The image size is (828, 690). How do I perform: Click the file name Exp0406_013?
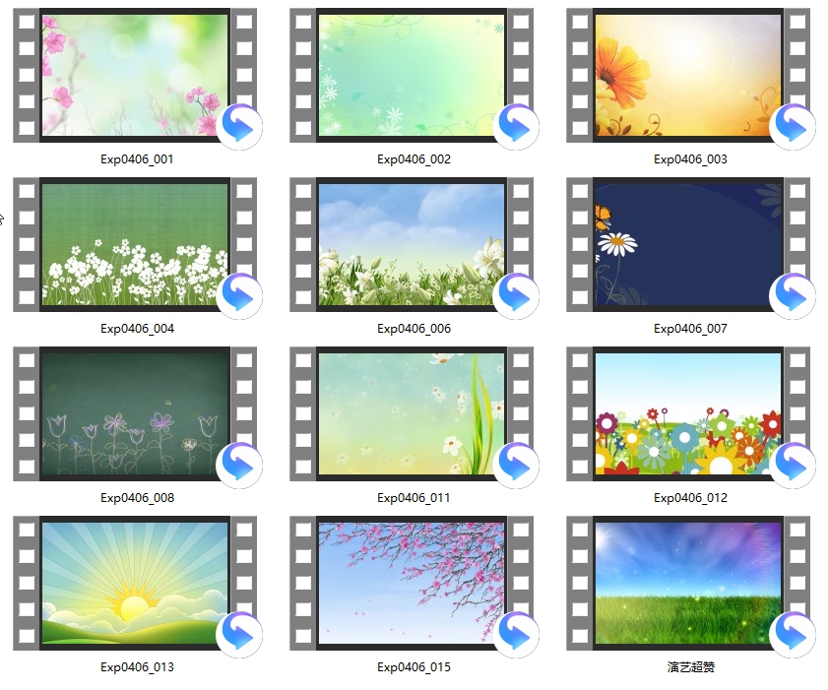tap(137, 667)
